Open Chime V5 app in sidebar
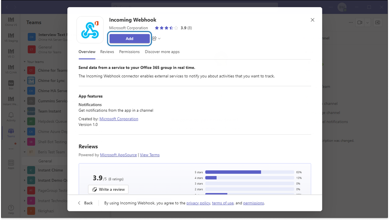Screen dimensions: 389x220 tap(11, 21)
